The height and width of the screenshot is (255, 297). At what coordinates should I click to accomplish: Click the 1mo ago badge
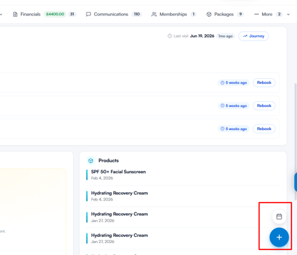[x=225, y=36]
